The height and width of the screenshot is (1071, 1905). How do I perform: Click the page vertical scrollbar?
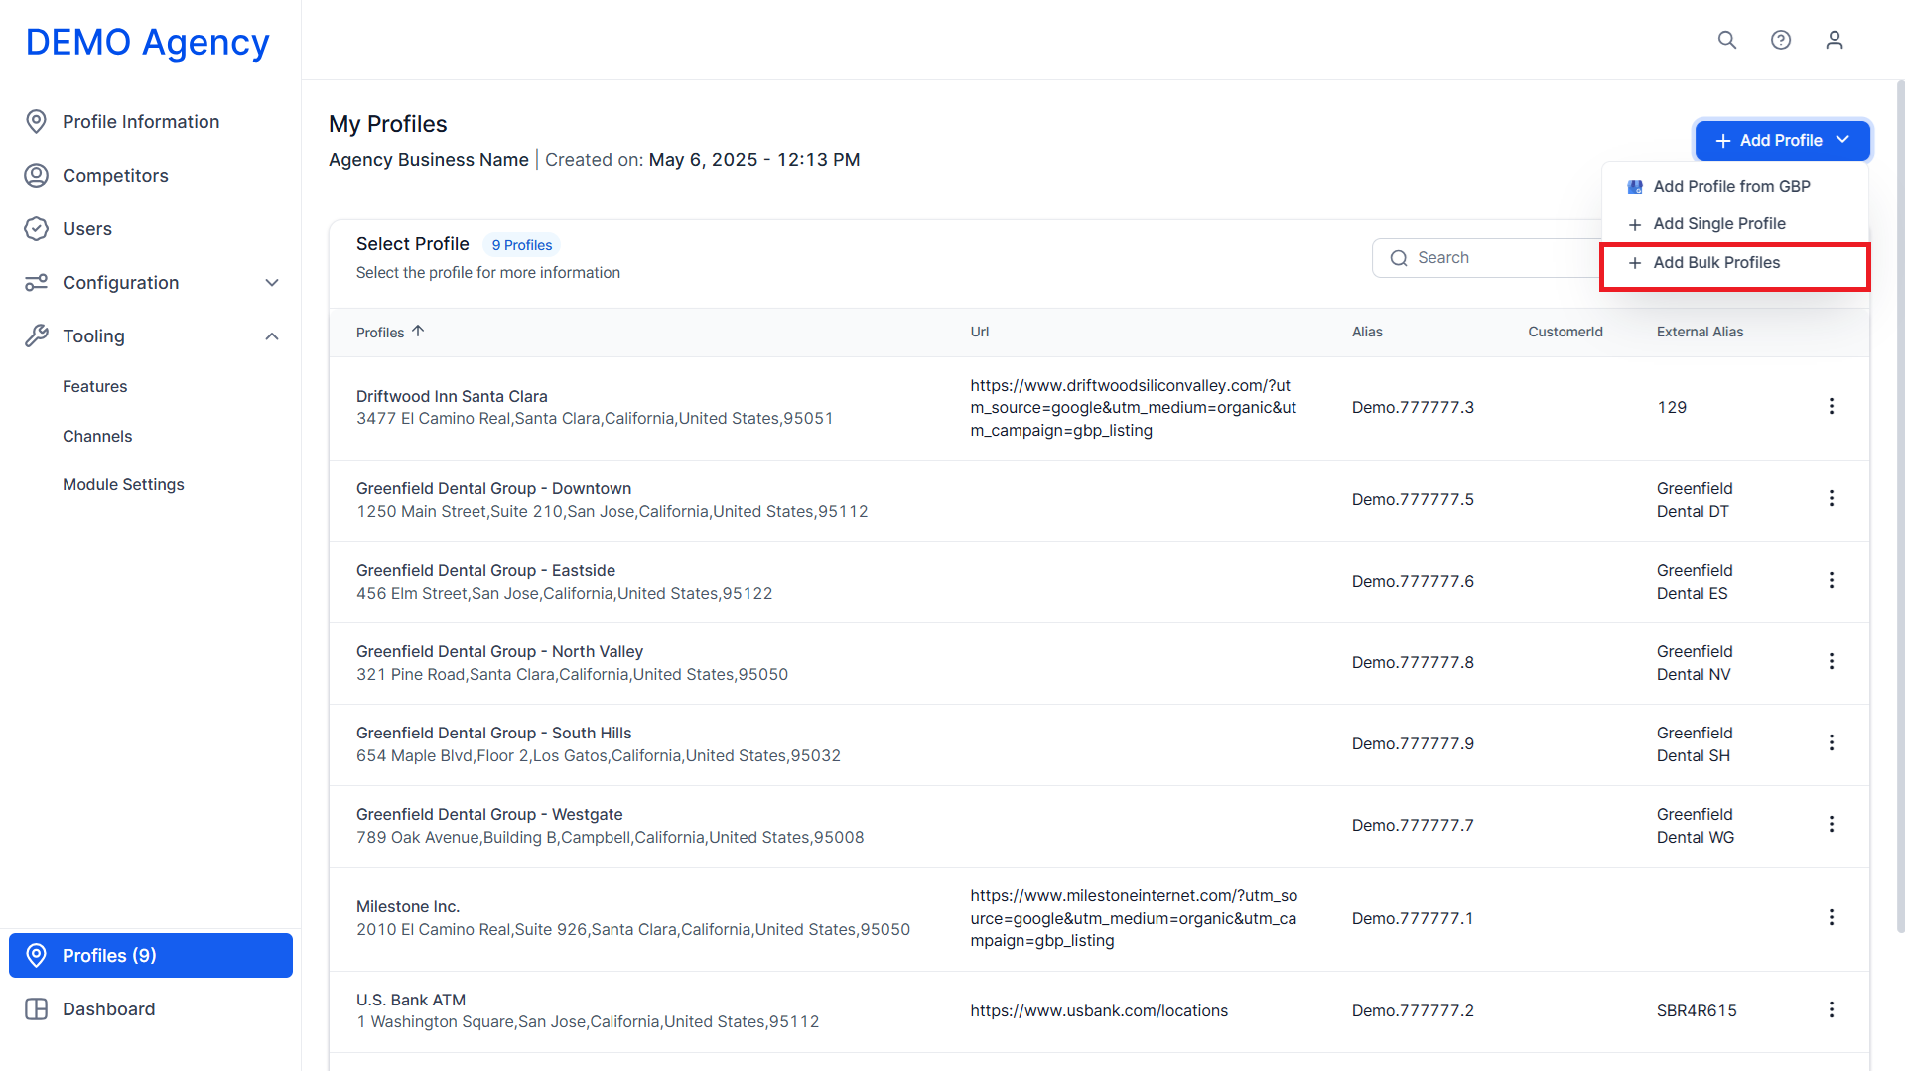[1900, 506]
